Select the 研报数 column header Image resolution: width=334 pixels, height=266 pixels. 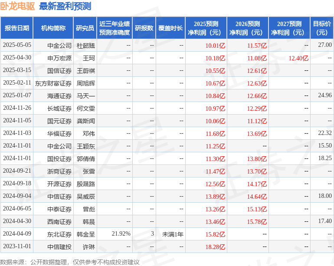[144, 28]
